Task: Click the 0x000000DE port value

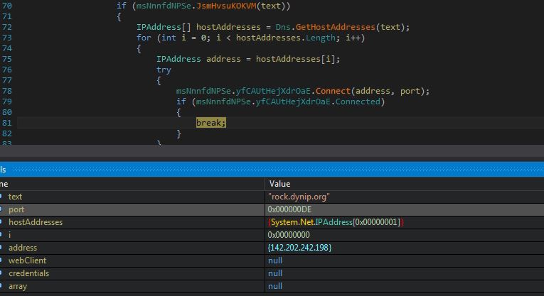Action: (x=289, y=209)
